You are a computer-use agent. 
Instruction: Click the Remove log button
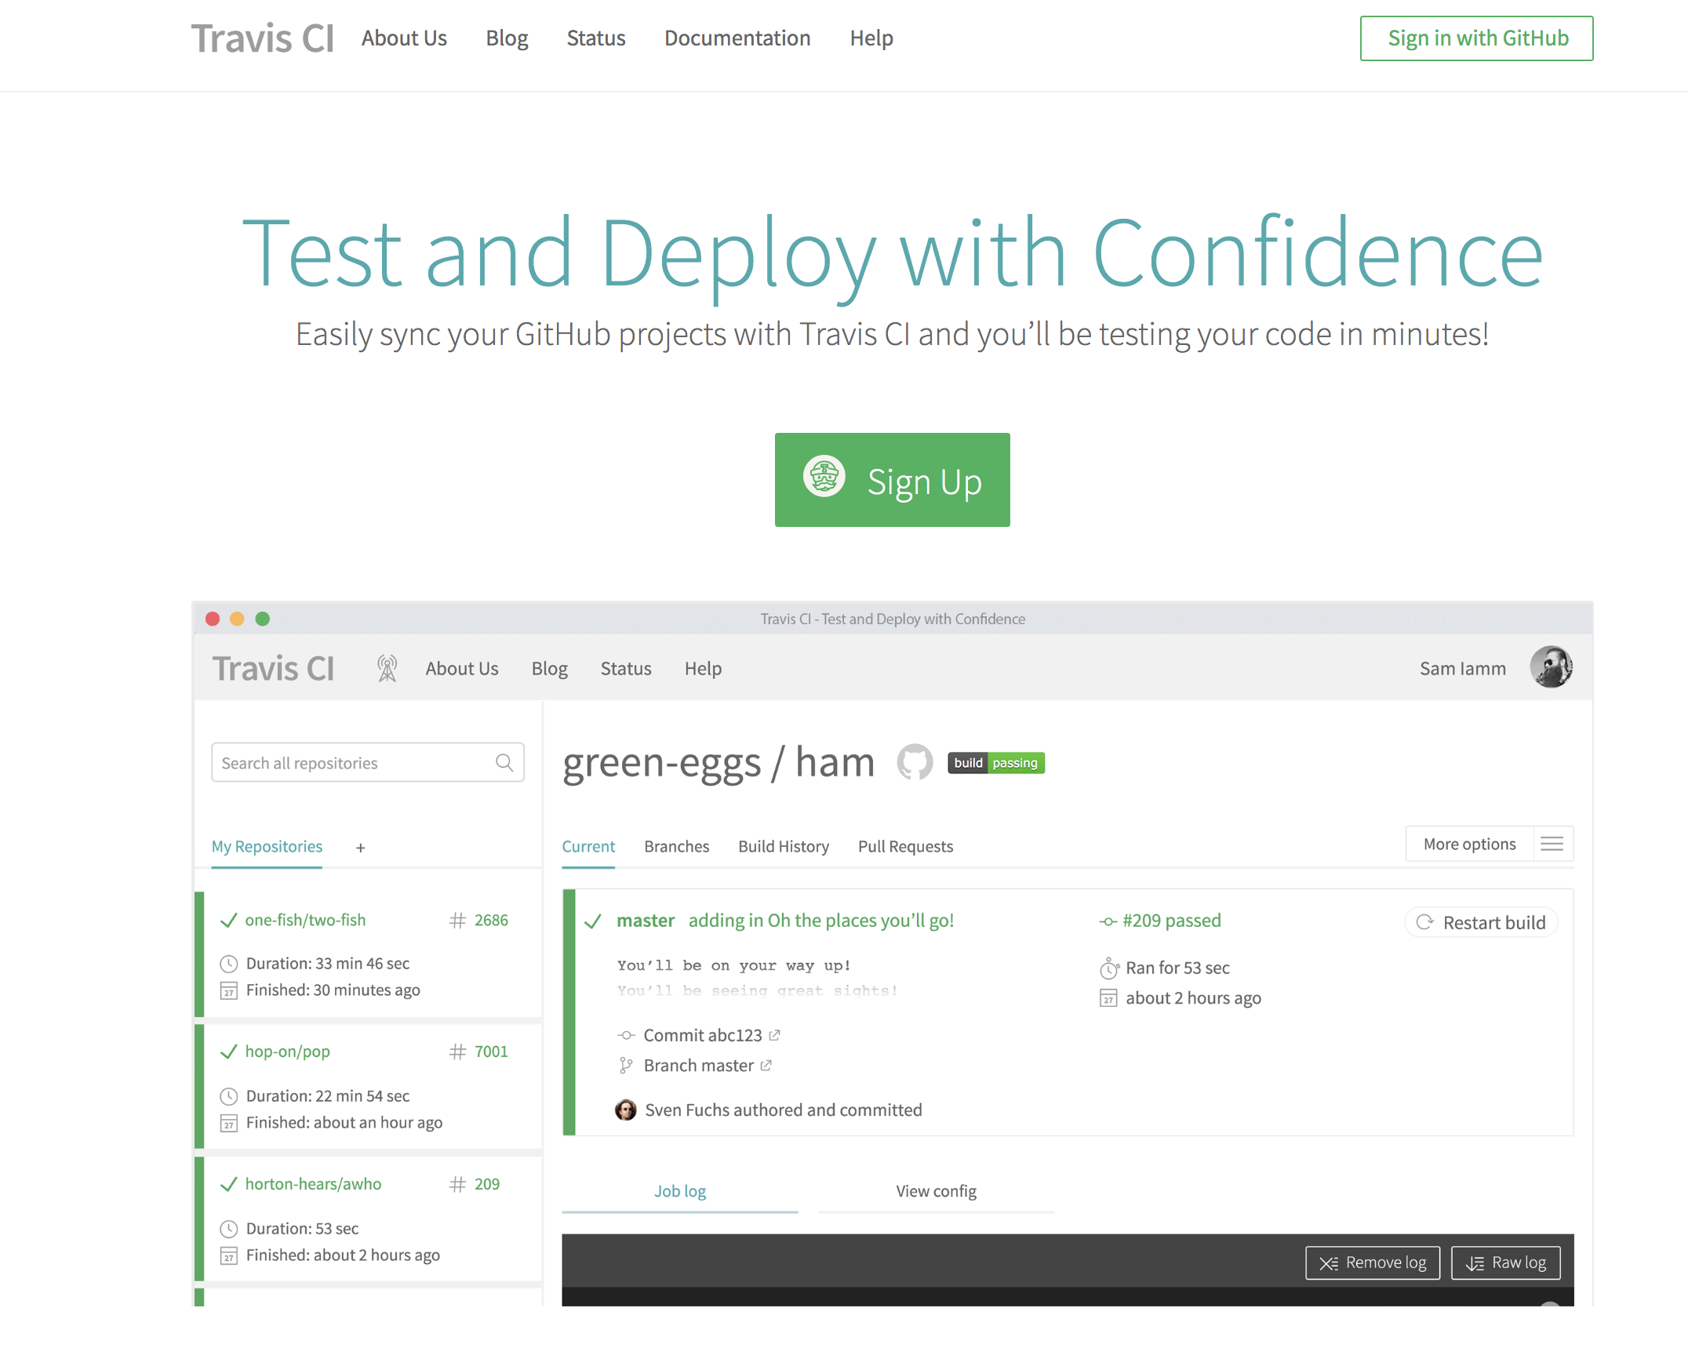click(1372, 1262)
